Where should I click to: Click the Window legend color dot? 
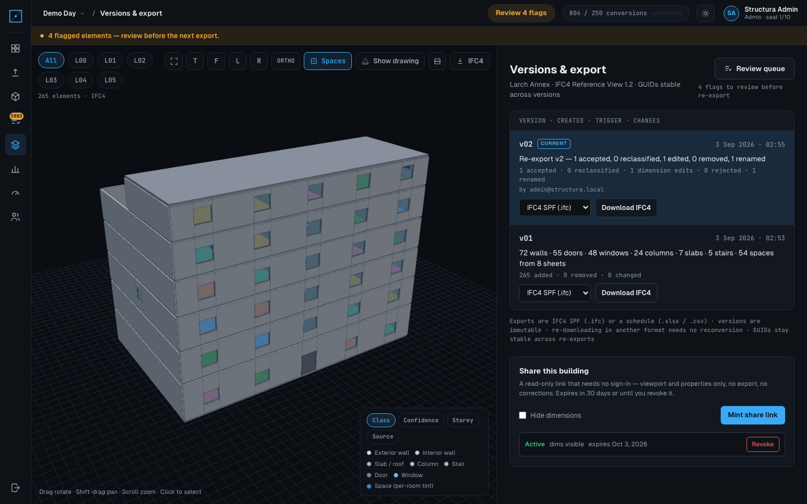point(396,475)
